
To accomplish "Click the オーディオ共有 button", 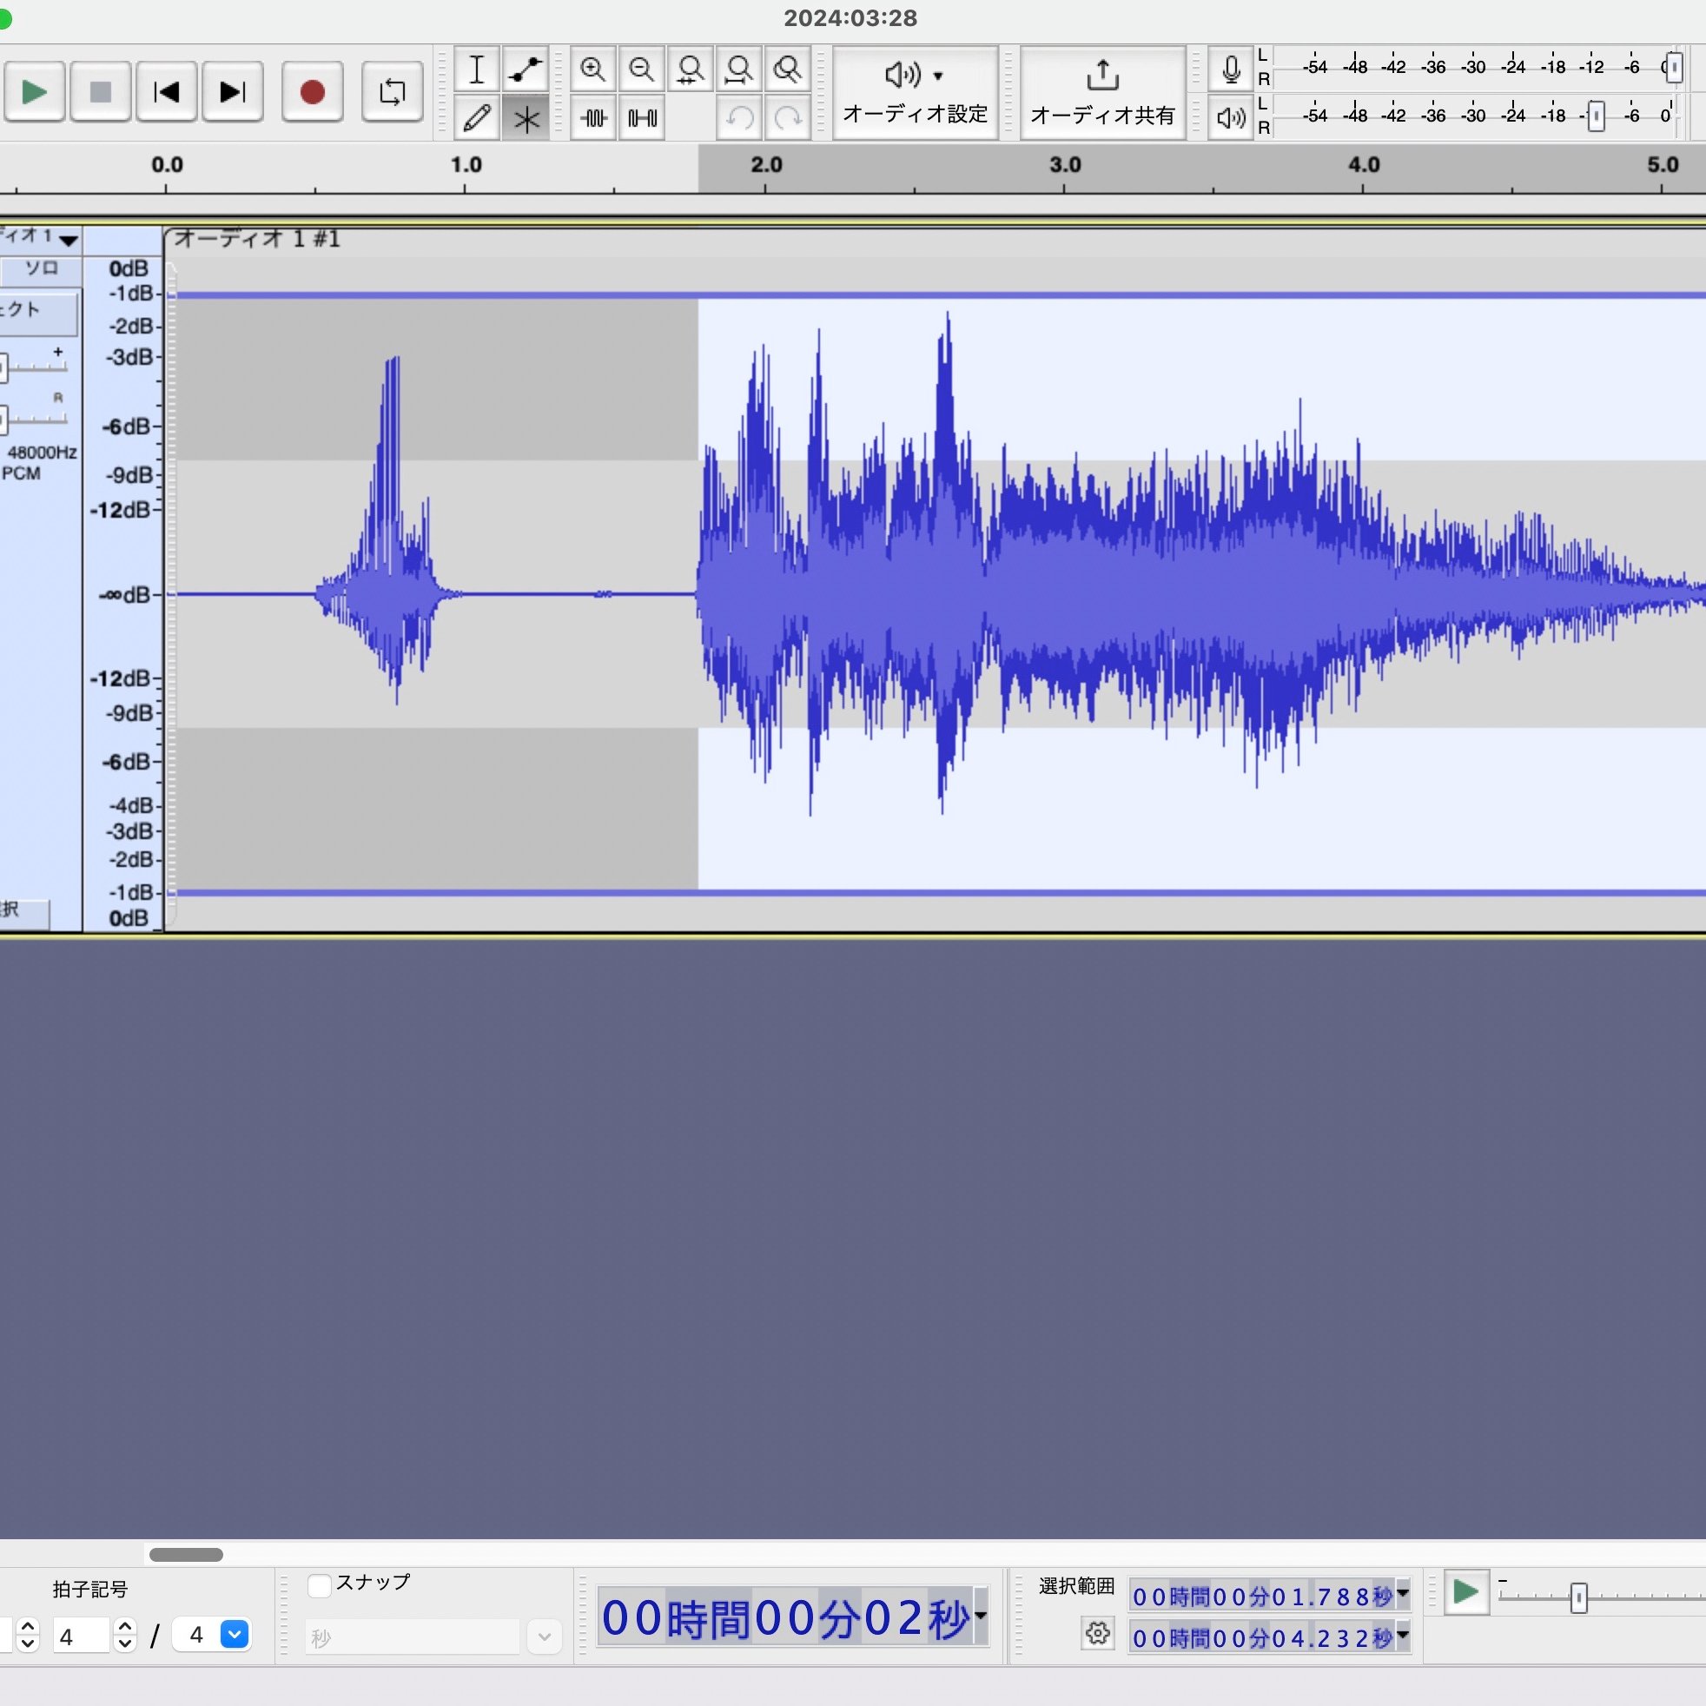I will coord(1102,92).
